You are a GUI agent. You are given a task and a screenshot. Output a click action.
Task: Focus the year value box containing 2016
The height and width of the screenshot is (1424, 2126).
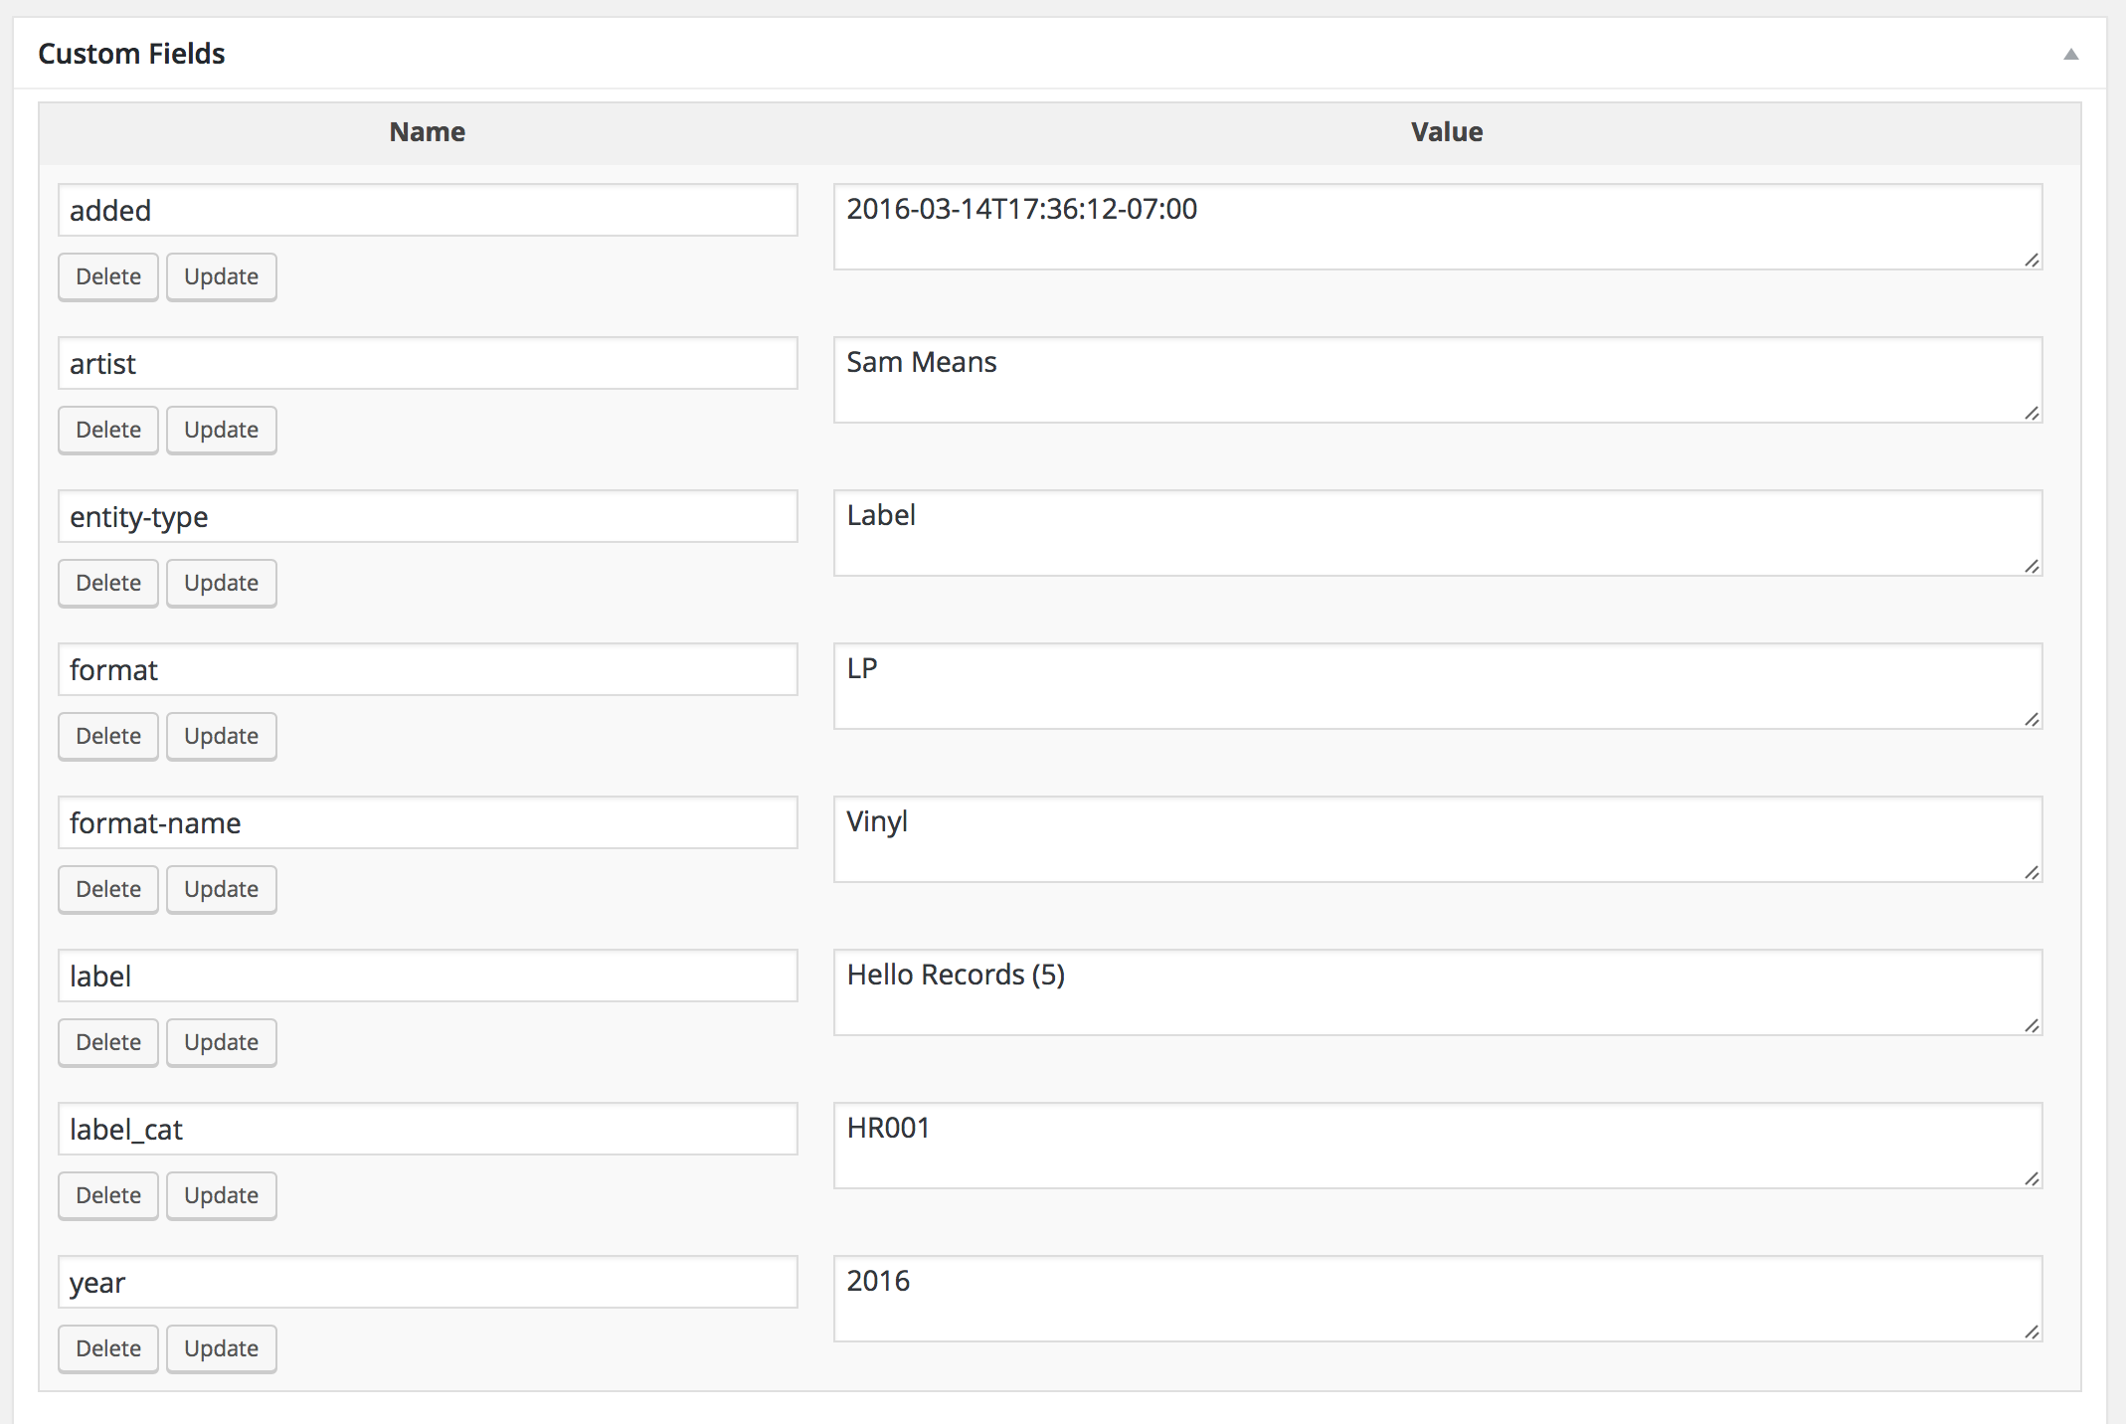[x=1438, y=1299]
